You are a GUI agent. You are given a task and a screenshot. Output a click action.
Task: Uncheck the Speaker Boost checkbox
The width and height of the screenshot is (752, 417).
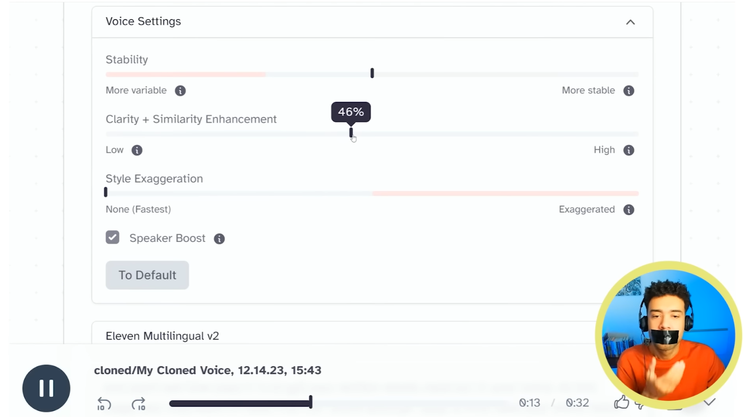pos(112,237)
